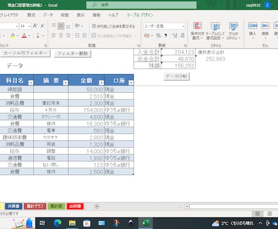
Task: Click the 削除 delete cells icon
Action: point(265,26)
